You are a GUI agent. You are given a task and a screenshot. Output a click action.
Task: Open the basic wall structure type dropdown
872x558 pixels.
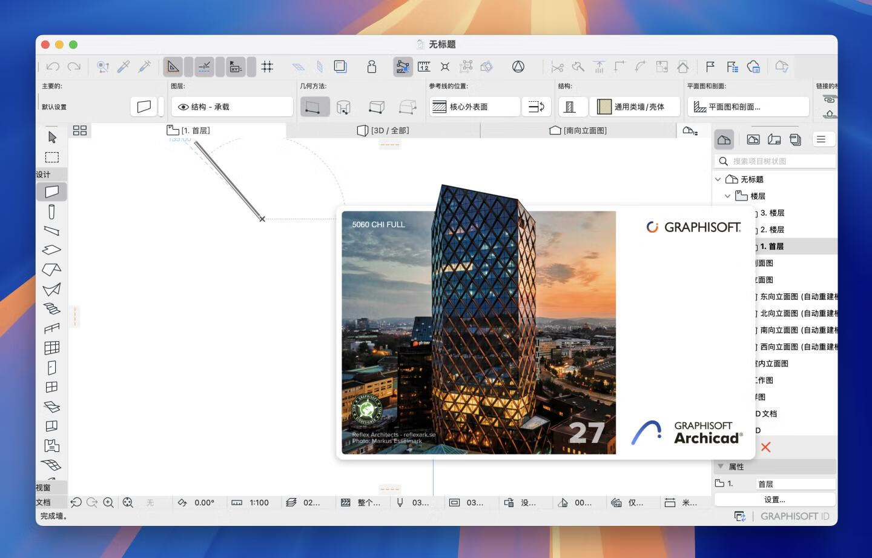[x=573, y=107]
